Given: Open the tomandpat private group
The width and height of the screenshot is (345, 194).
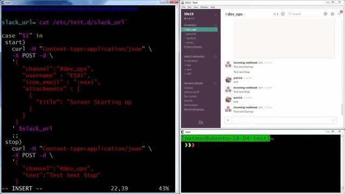Looking at the screenshot, I should pyautogui.click(x=191, y=105).
